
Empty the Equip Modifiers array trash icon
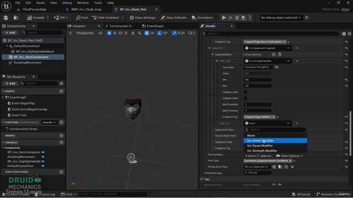pos(280,54)
